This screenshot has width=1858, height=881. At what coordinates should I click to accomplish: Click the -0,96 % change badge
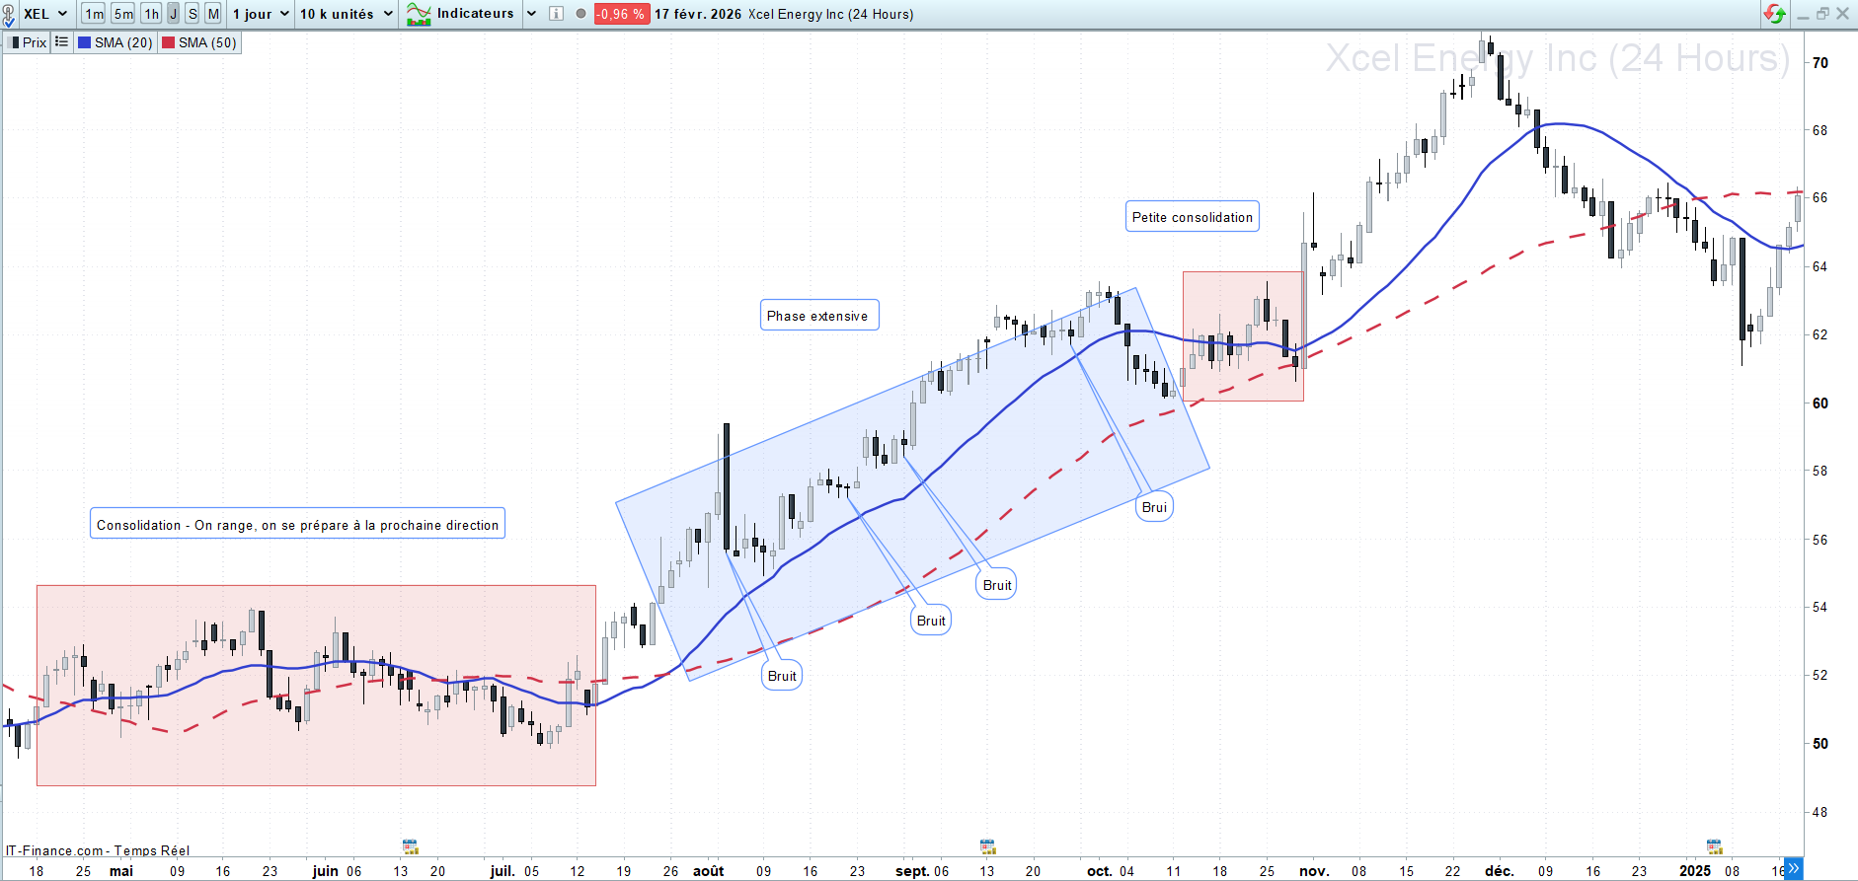click(x=621, y=14)
